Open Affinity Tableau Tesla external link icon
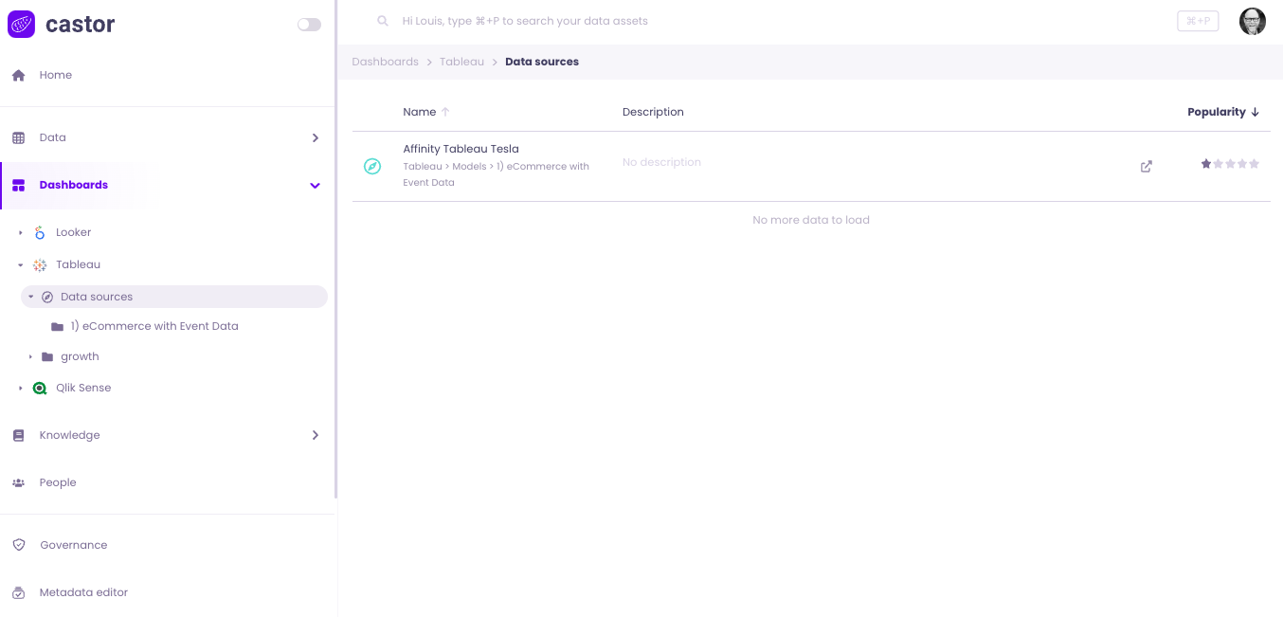Viewport: 1283px width, 617px height. 1147,167
